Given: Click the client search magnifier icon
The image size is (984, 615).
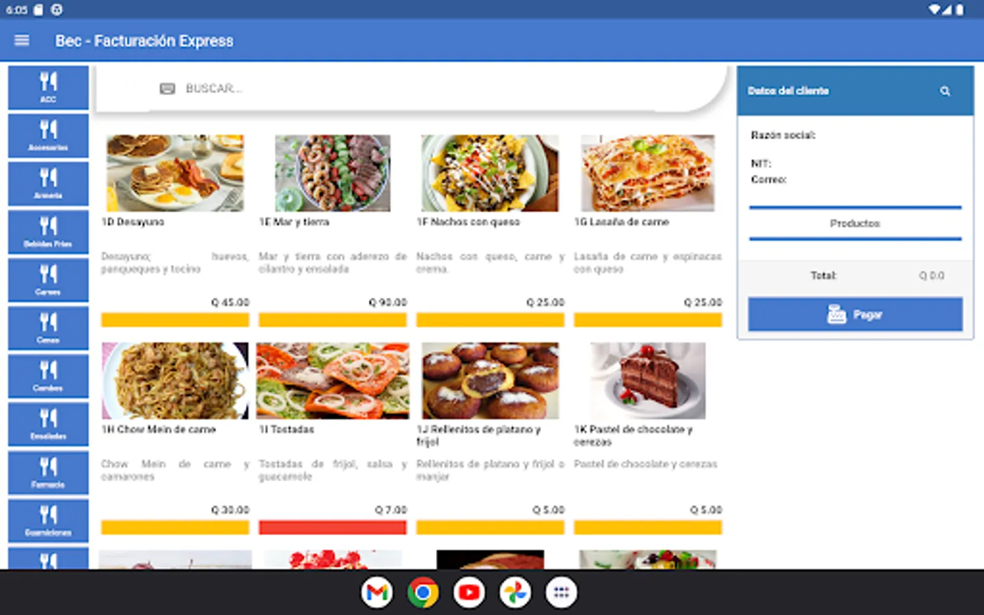Looking at the screenshot, I should click(x=945, y=91).
